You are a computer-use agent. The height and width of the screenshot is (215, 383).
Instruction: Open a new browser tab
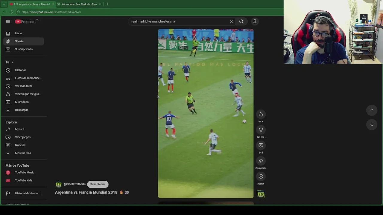(107, 4)
